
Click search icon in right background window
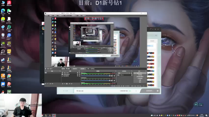[x=156, y=35]
